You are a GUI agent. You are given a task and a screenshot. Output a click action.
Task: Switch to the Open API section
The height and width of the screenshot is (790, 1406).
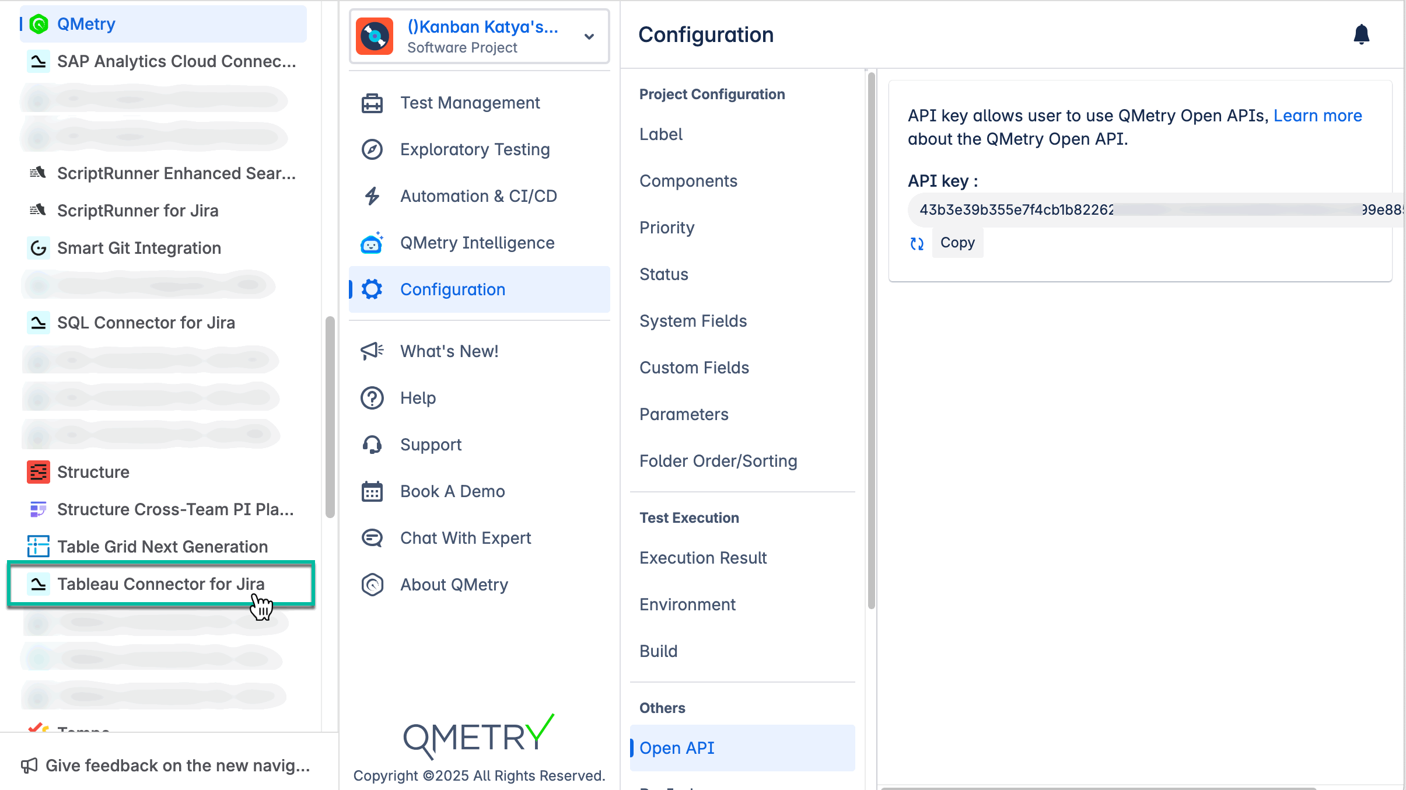pyautogui.click(x=677, y=747)
